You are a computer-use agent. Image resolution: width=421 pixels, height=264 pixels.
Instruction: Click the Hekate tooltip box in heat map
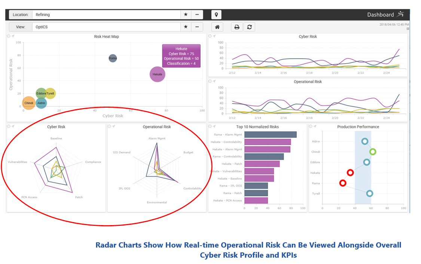tap(181, 56)
